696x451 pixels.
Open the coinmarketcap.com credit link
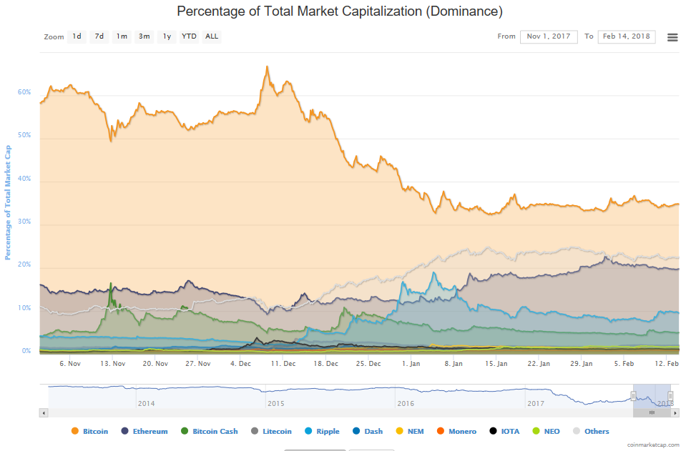651,445
